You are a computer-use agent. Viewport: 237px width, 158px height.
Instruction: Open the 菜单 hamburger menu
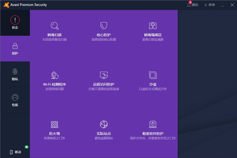pyautogui.click(x=210, y=5)
